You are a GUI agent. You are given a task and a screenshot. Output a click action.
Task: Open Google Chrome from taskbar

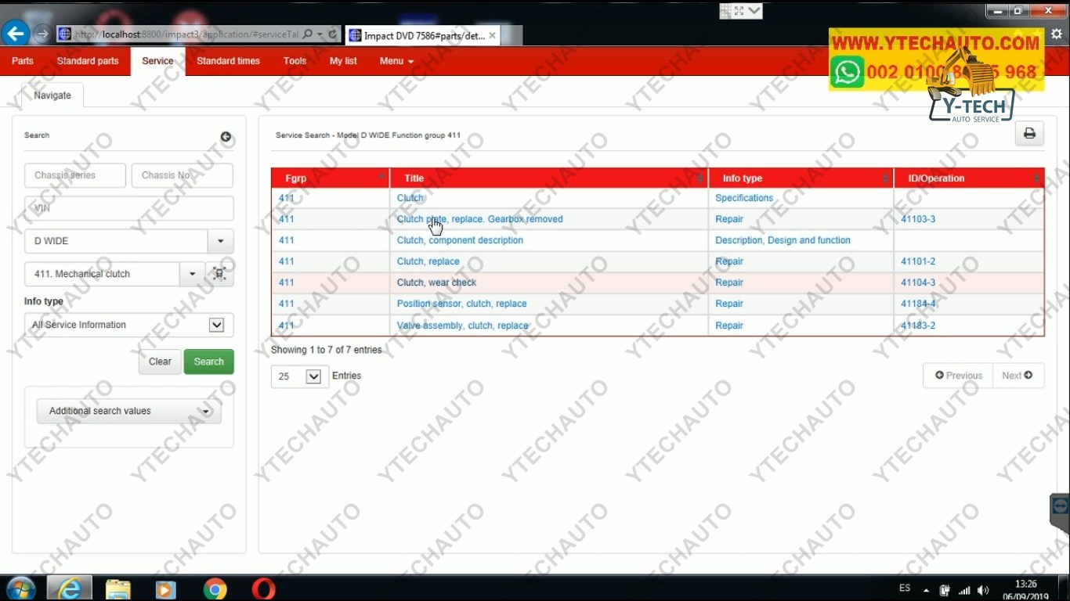click(x=215, y=588)
